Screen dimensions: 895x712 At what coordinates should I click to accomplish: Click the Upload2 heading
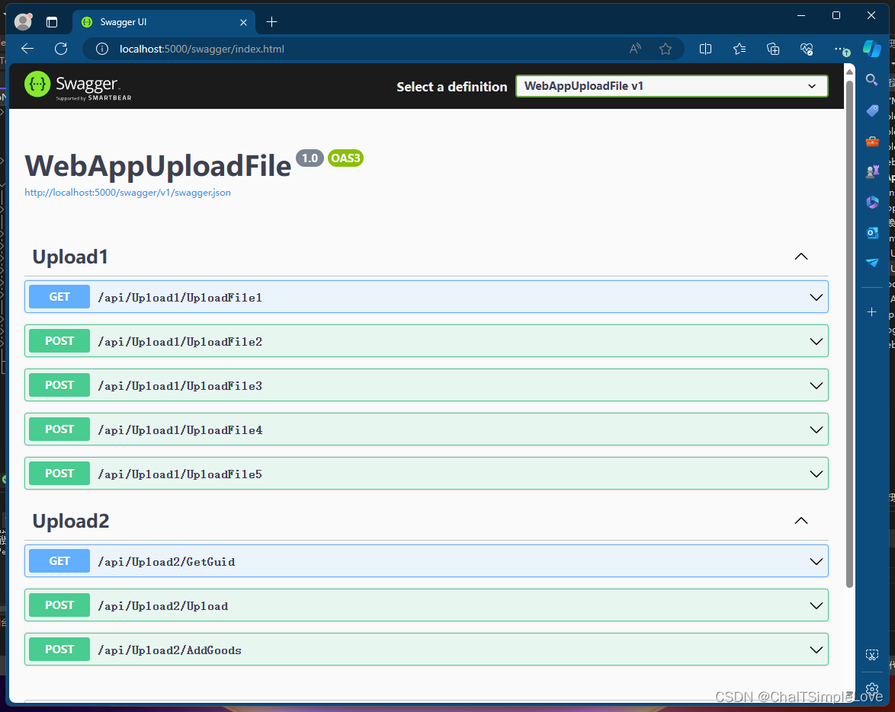71,521
